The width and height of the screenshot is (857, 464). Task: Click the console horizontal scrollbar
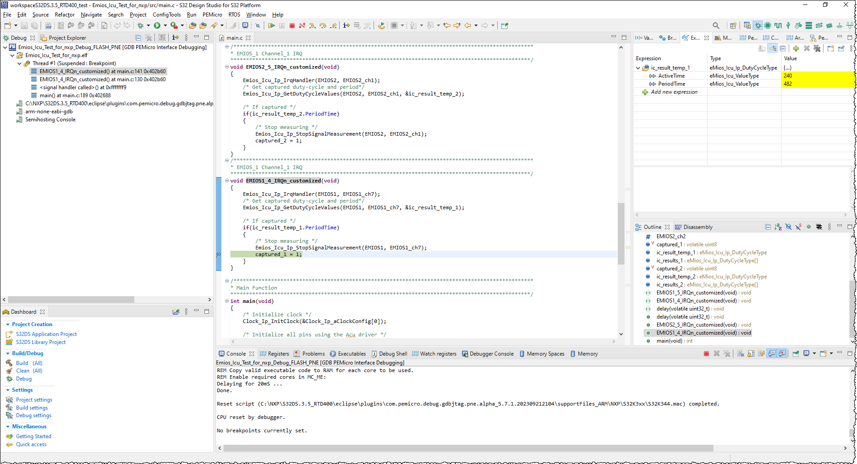(x=468, y=448)
